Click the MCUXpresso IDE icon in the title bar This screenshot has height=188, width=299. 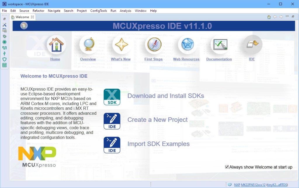click(x=4, y=4)
